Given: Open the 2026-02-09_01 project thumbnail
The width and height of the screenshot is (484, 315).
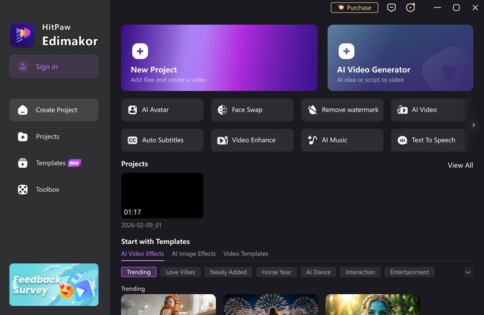Looking at the screenshot, I should point(162,196).
